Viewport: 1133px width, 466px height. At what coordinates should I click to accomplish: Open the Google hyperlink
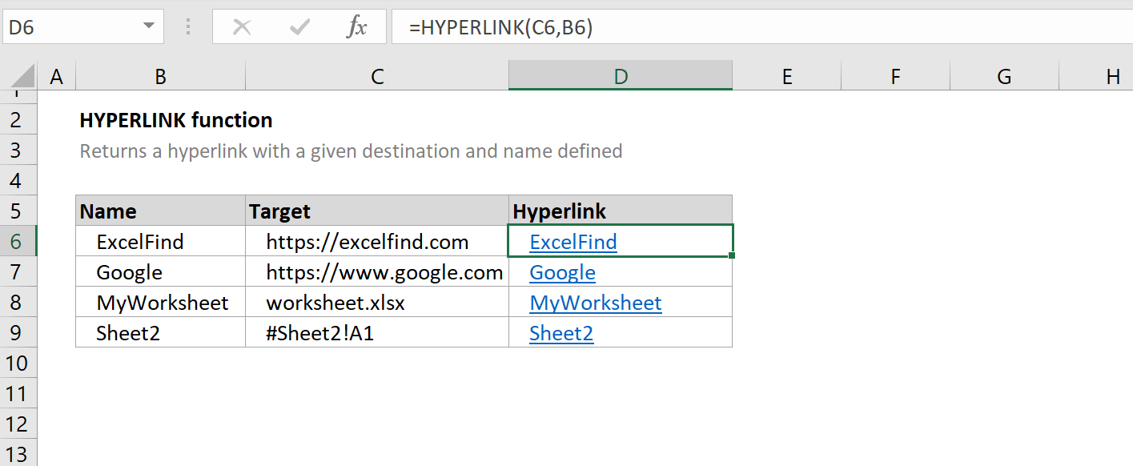[562, 272]
